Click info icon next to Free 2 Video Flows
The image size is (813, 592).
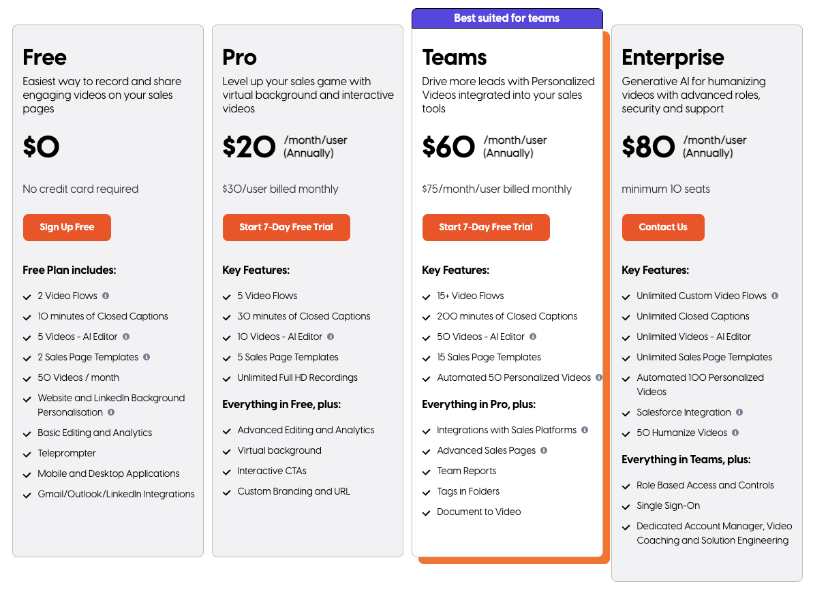click(106, 296)
